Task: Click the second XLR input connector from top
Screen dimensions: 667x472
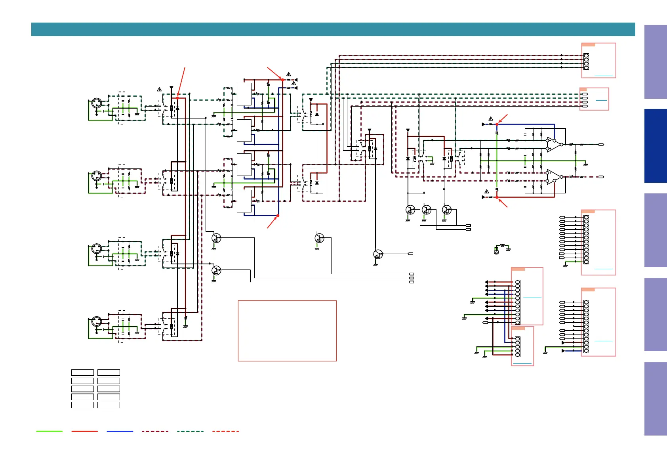Action: point(96,176)
